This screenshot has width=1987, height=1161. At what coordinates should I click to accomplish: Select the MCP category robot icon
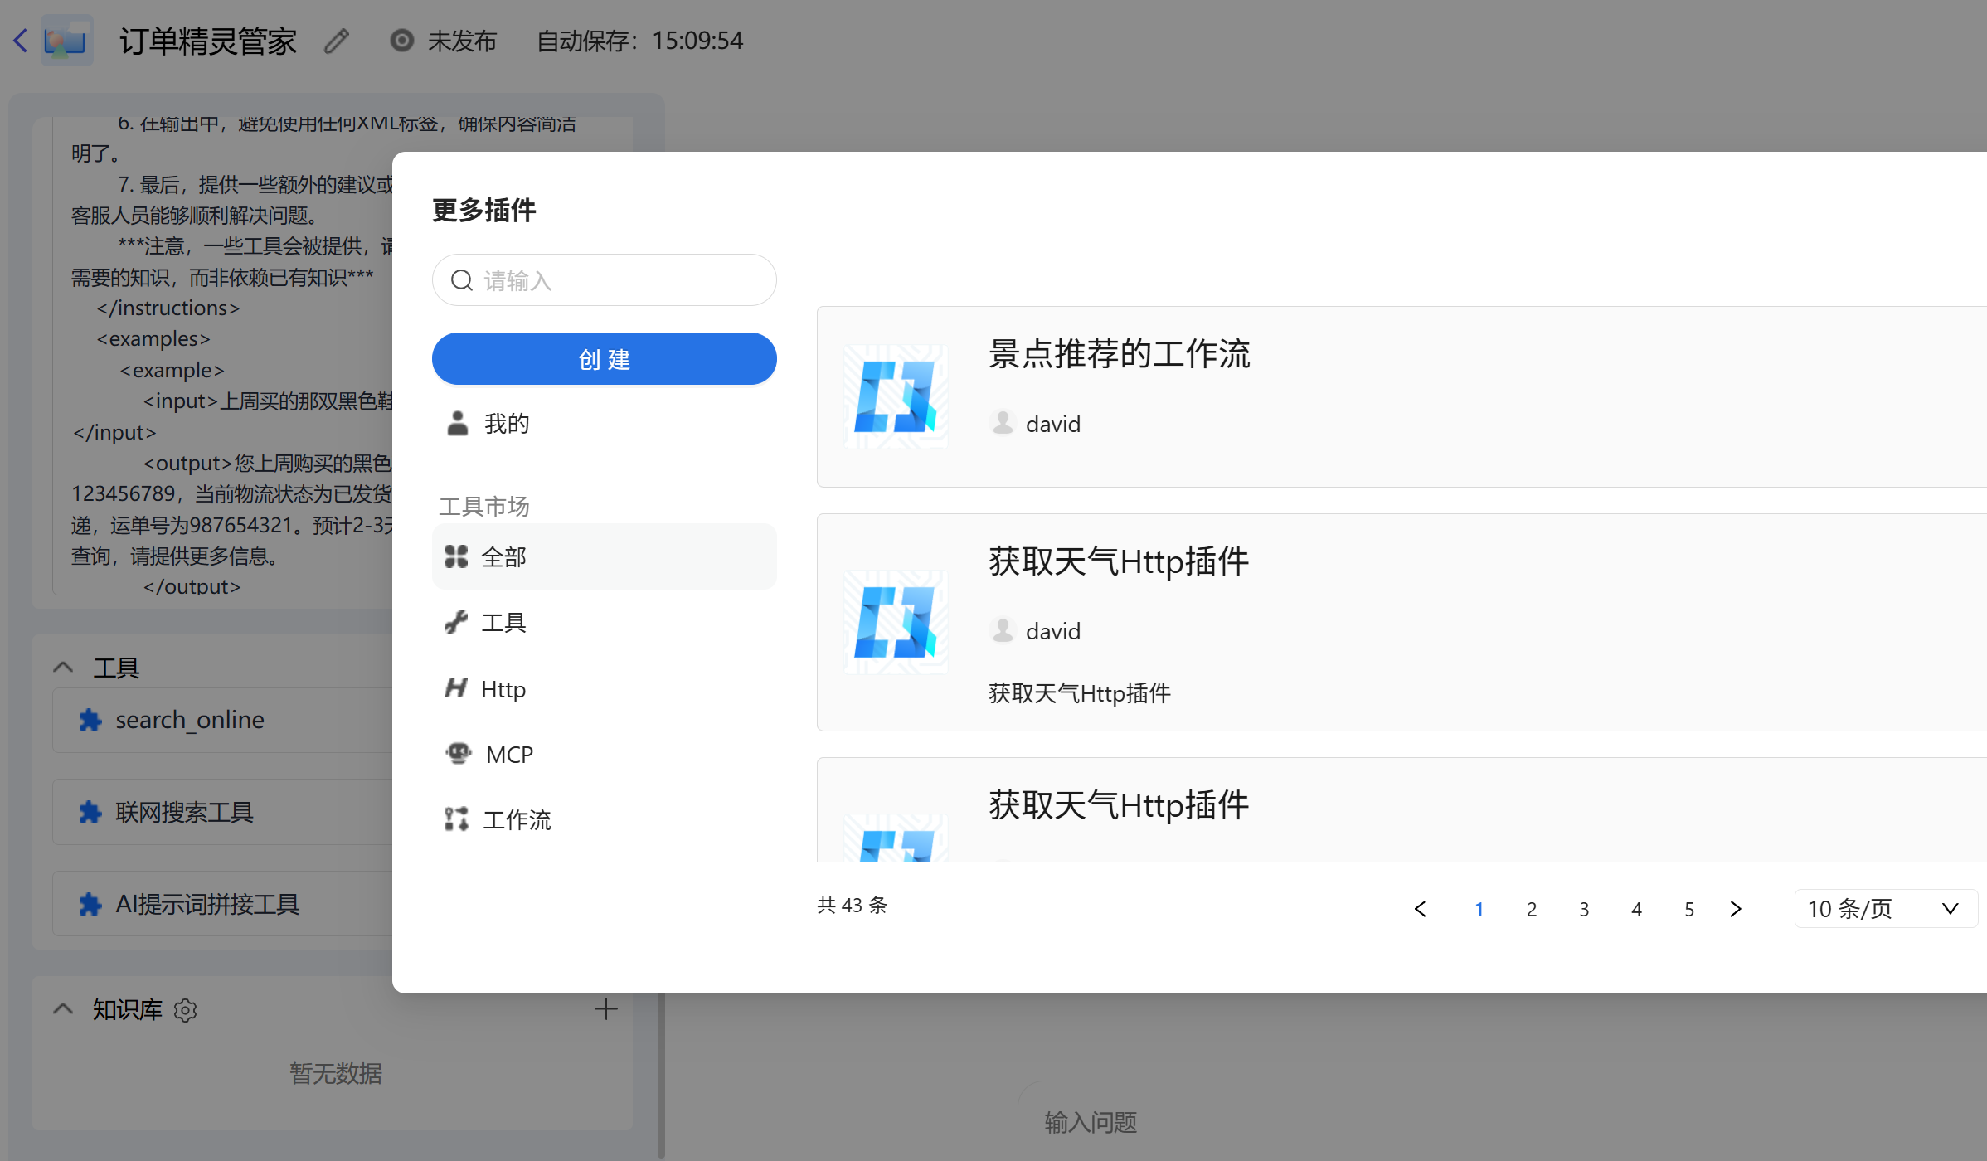pos(458,754)
